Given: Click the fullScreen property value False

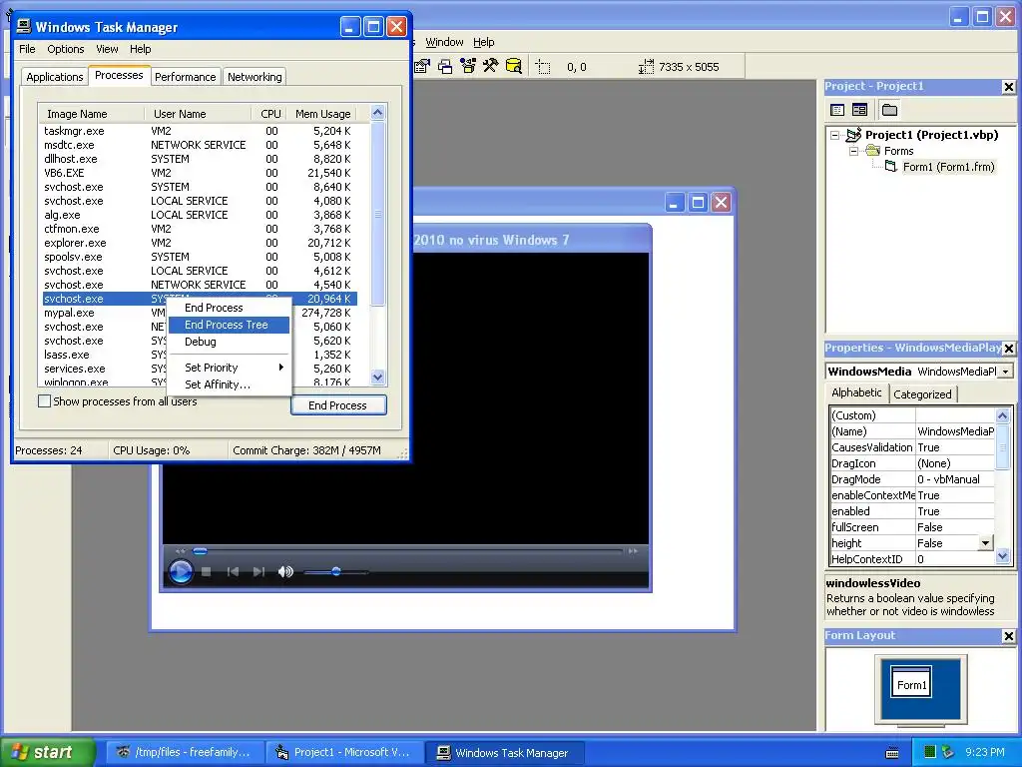Looking at the screenshot, I should pos(955,527).
